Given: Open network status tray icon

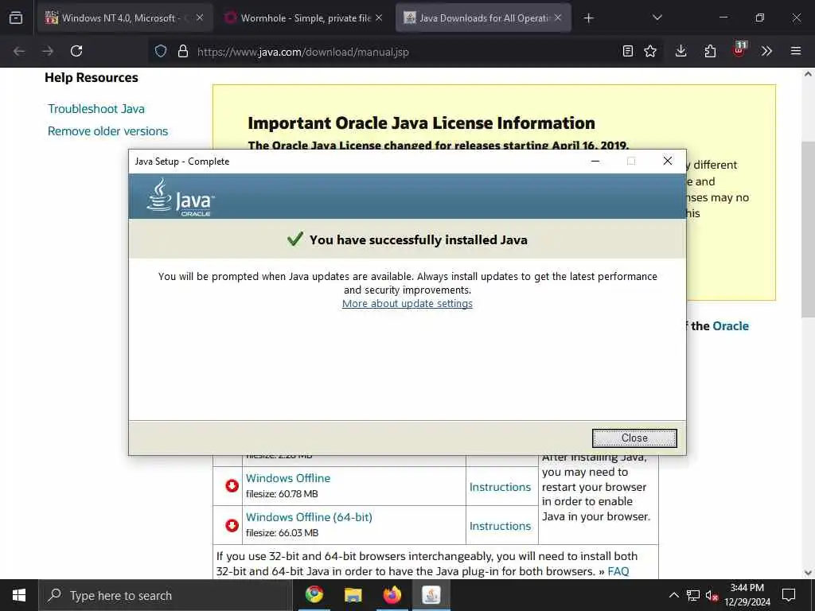Looking at the screenshot, I should click(x=693, y=595).
